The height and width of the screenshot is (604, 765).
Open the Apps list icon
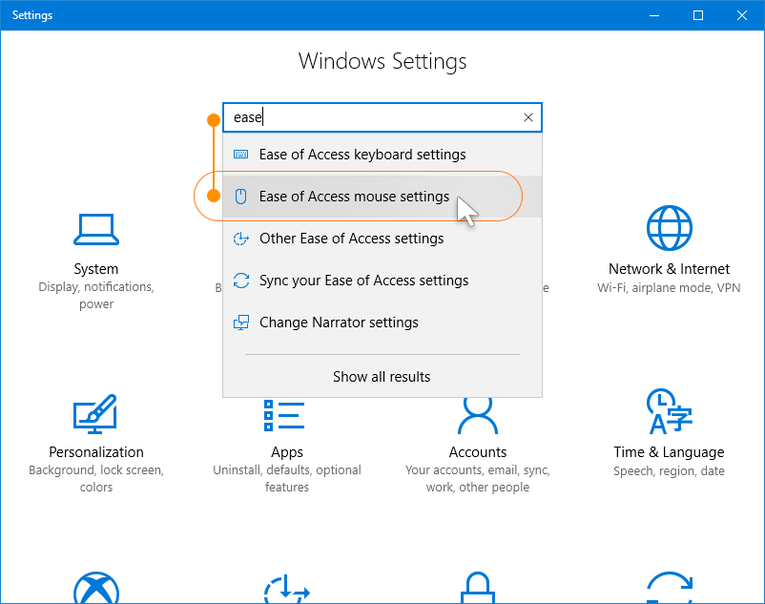[x=285, y=415]
